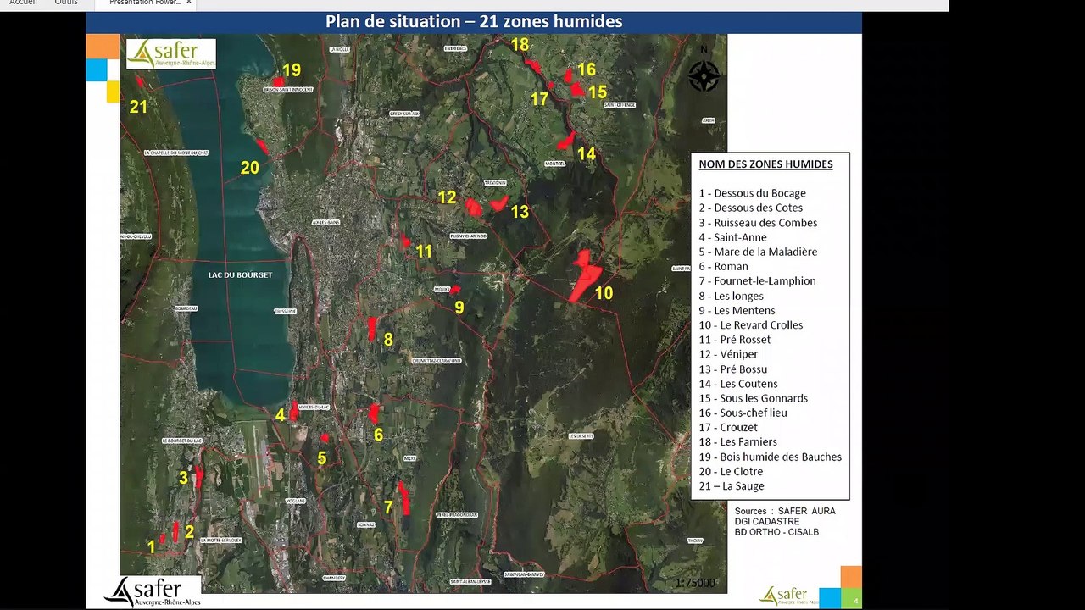1085x610 pixels.
Task: Click the map scale '1:75000'
Action: click(x=696, y=583)
